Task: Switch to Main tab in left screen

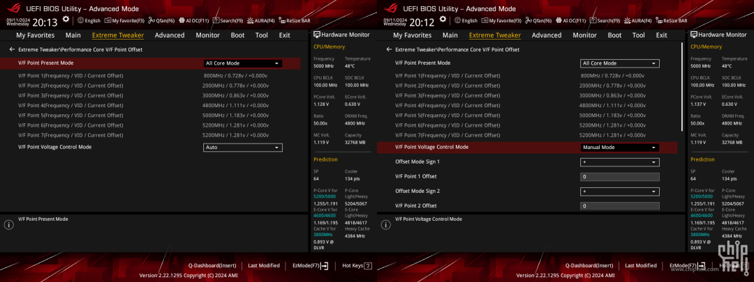Action: (x=73, y=35)
